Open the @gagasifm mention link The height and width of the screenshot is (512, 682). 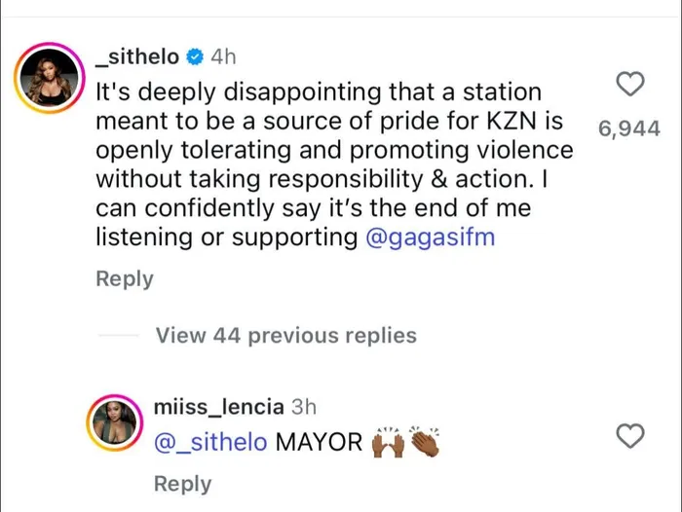(430, 237)
